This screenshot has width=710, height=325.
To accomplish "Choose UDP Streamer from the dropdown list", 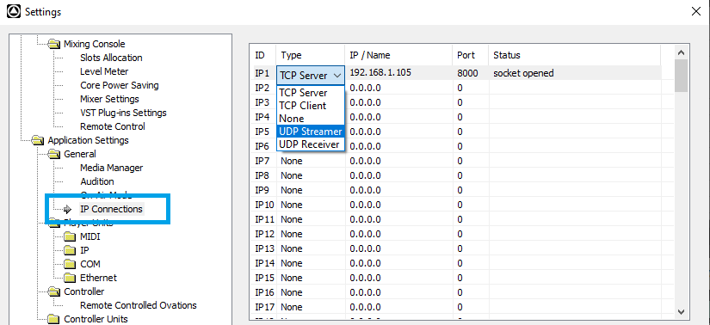I will click(x=310, y=132).
